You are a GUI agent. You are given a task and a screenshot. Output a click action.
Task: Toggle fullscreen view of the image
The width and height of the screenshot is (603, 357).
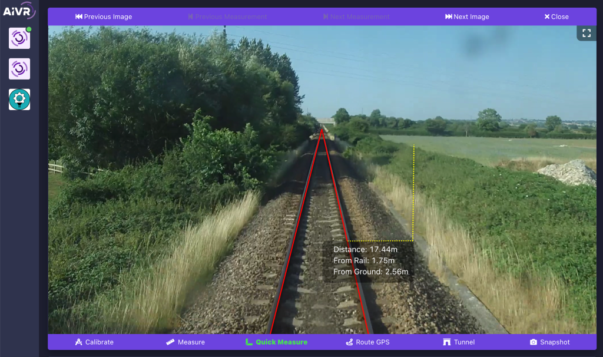(587, 33)
